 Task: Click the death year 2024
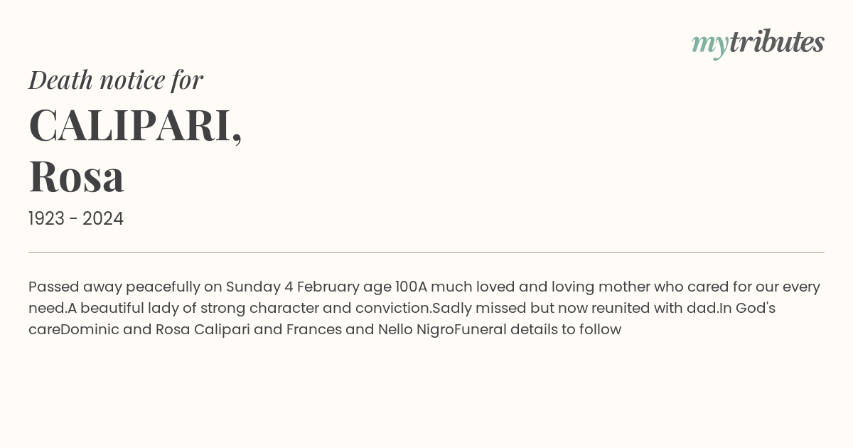pyautogui.click(x=103, y=219)
